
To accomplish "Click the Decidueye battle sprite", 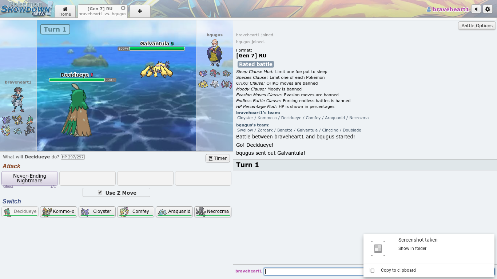I will pyautogui.click(x=77, y=110).
